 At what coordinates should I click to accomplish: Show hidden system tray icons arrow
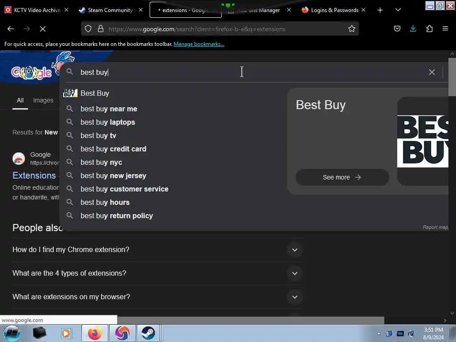tap(379, 334)
